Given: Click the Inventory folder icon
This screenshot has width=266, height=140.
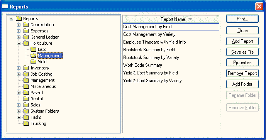Looking at the screenshot, I should coord(26,68).
